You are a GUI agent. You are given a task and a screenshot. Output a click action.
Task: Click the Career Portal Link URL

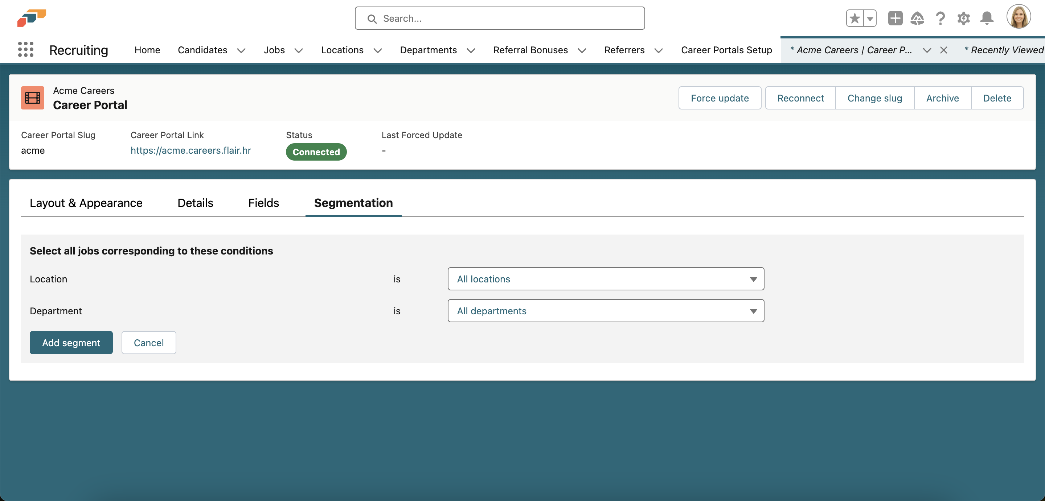(190, 149)
